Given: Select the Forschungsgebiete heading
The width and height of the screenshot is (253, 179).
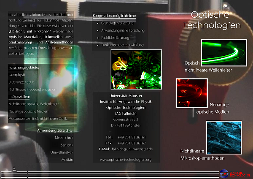Looking at the screenshot, I should (24, 68).
